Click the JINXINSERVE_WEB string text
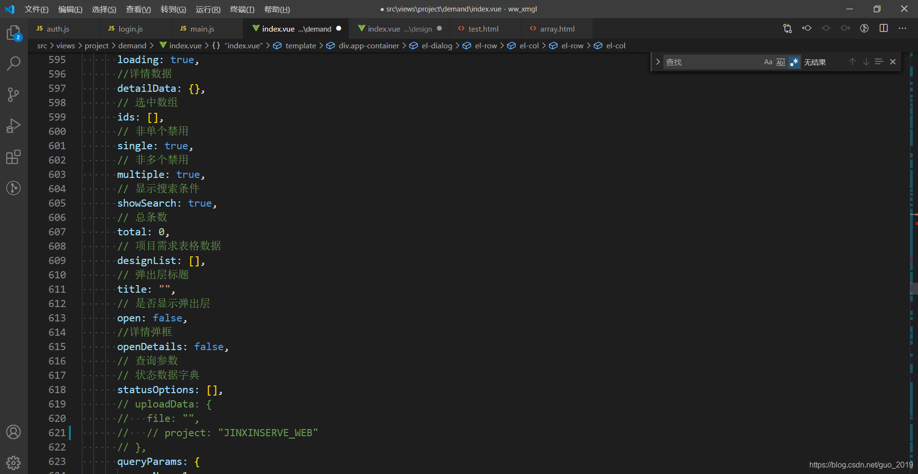The height and width of the screenshot is (474, 918). tap(268, 433)
